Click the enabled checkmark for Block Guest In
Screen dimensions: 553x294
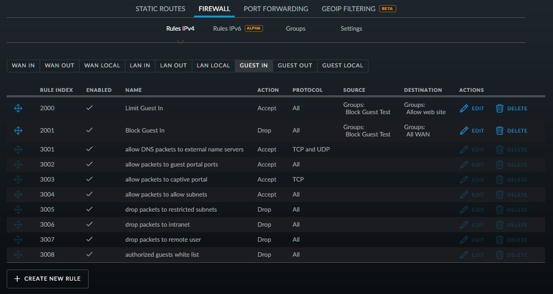pyautogui.click(x=89, y=130)
